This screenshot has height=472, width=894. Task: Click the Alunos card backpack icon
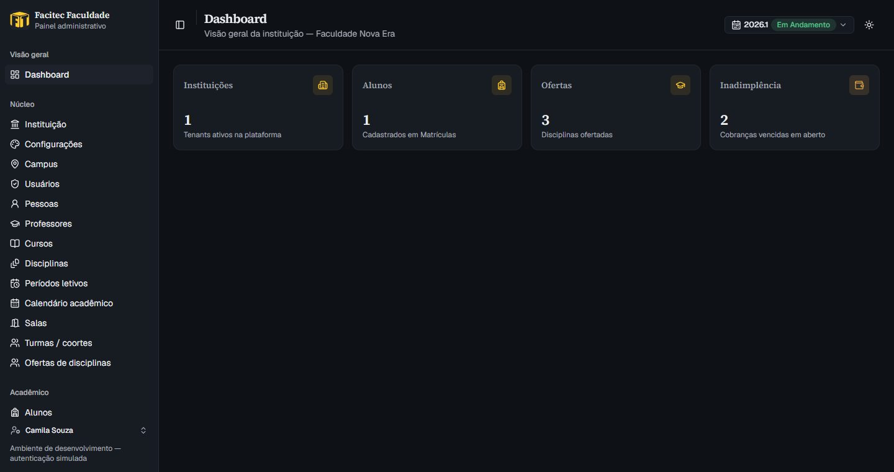[x=502, y=85]
